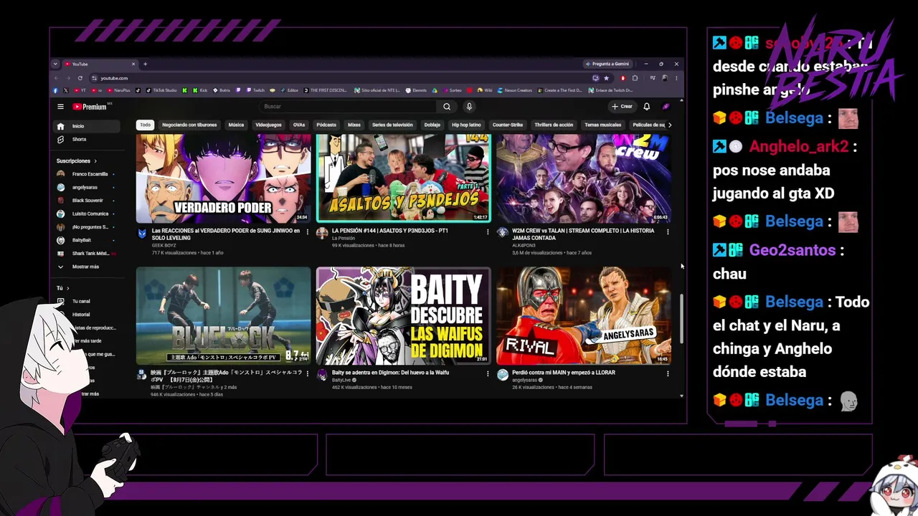Open the BaityLive channel avatar
918x516 pixels.
322,375
